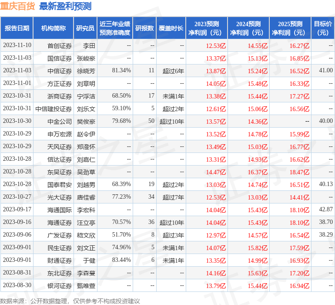Click target price 40.13
This screenshot has height=305, width=335.
tap(326, 184)
